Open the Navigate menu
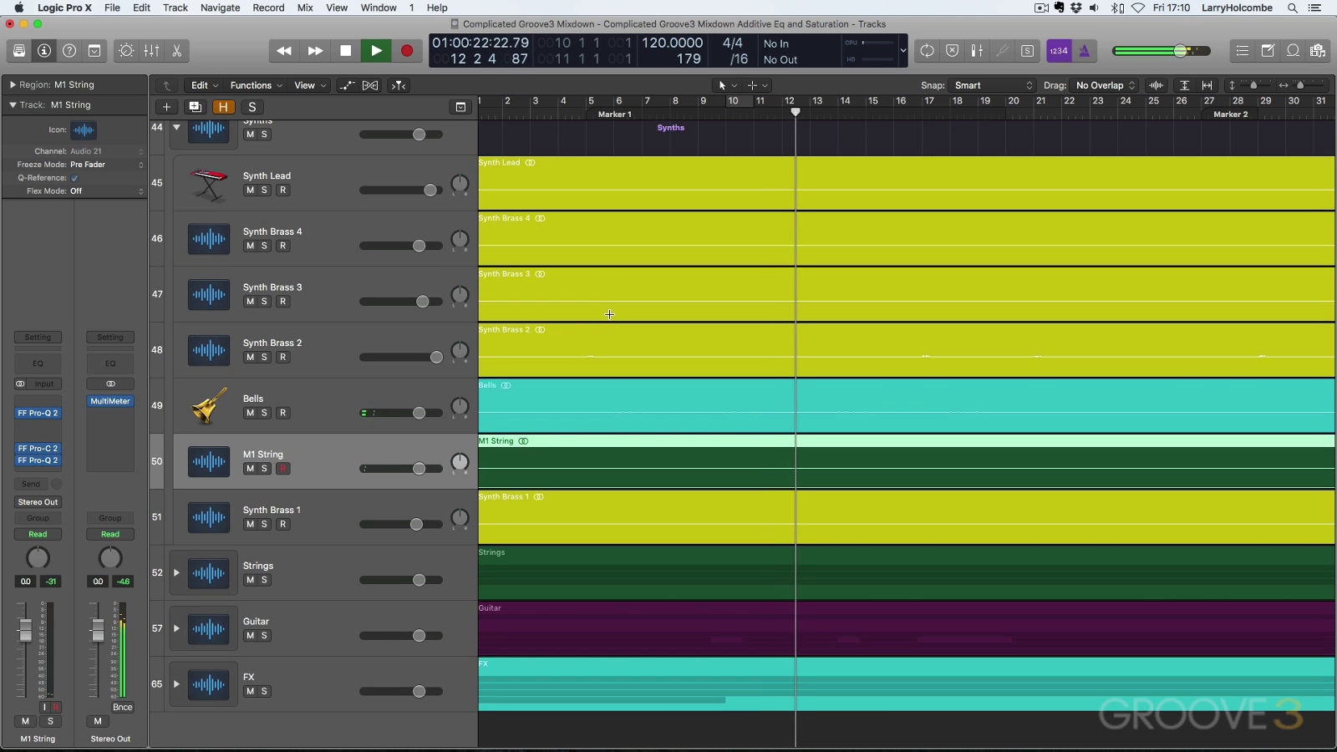Screen dimensions: 1337x752 tap(221, 8)
